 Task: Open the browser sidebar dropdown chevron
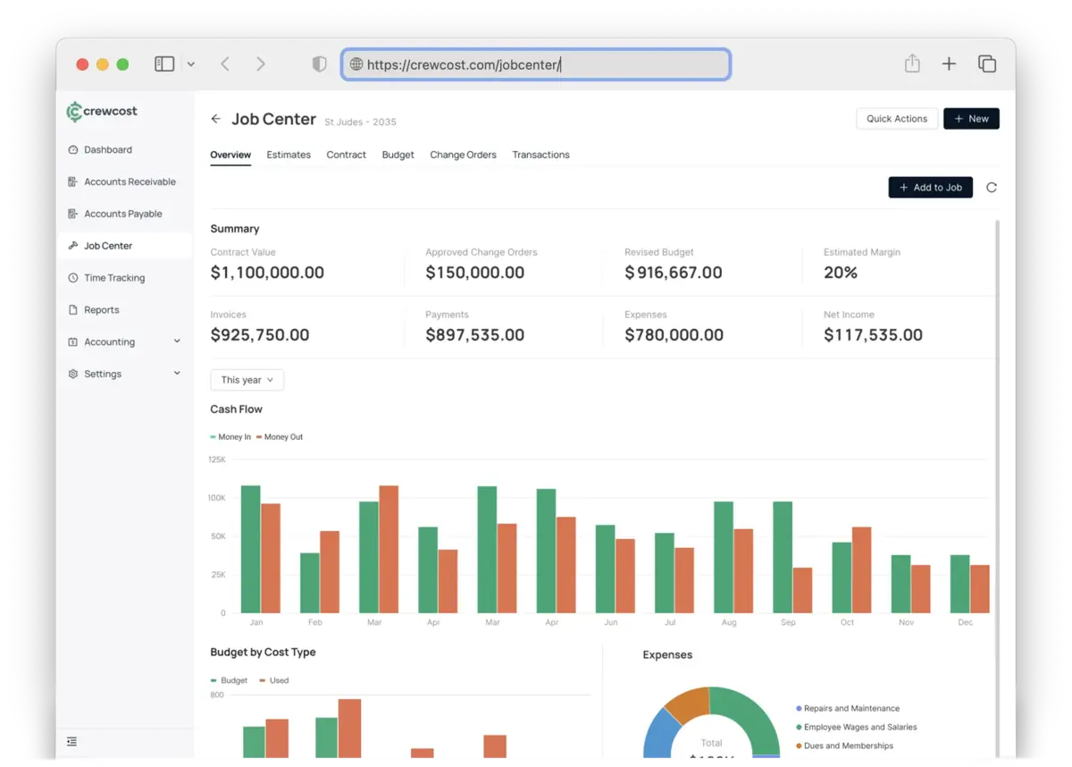(x=190, y=64)
